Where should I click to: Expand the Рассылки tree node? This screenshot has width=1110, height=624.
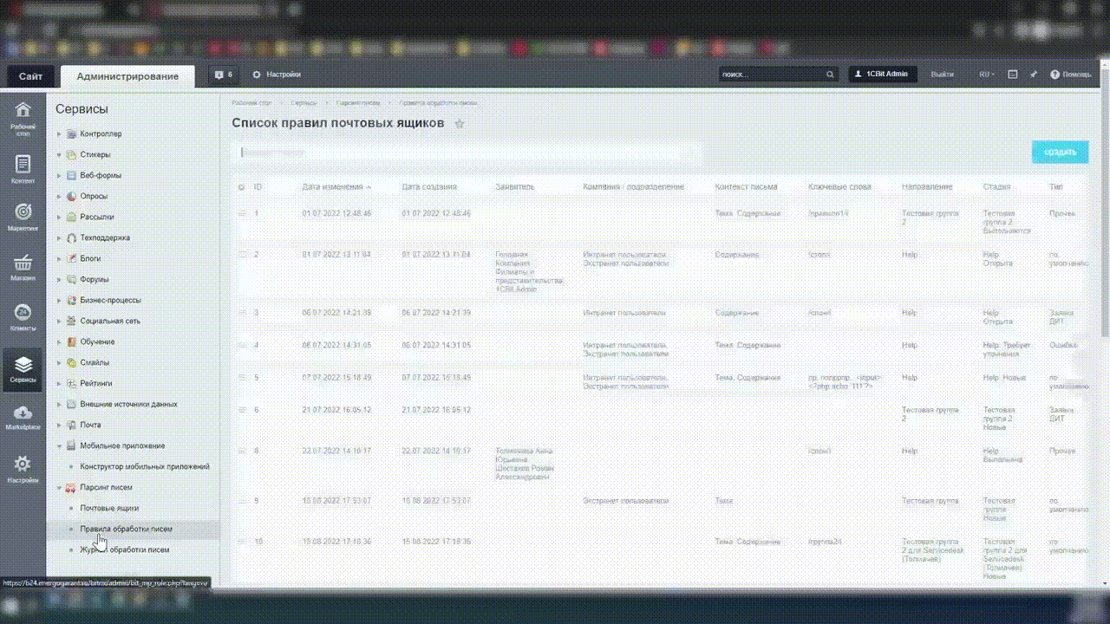[x=59, y=218]
